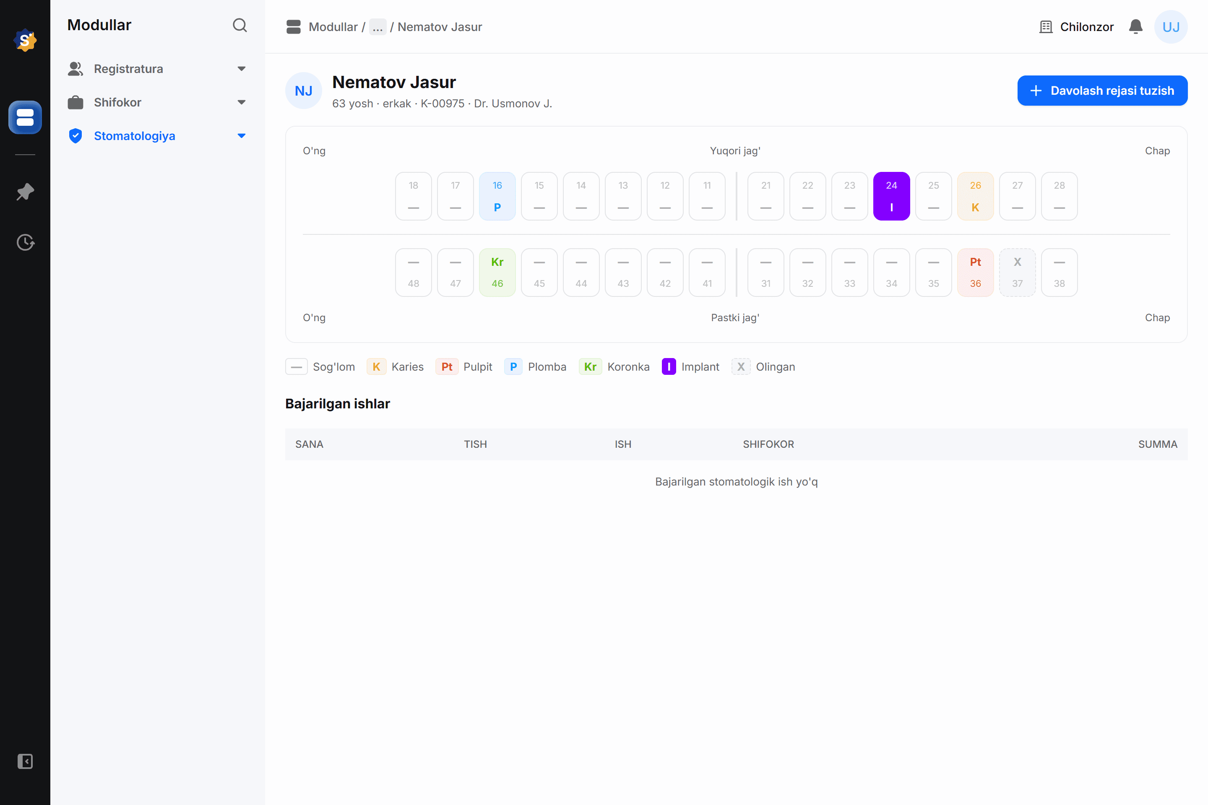Select the Chilonzor branch building icon

coord(1046,27)
